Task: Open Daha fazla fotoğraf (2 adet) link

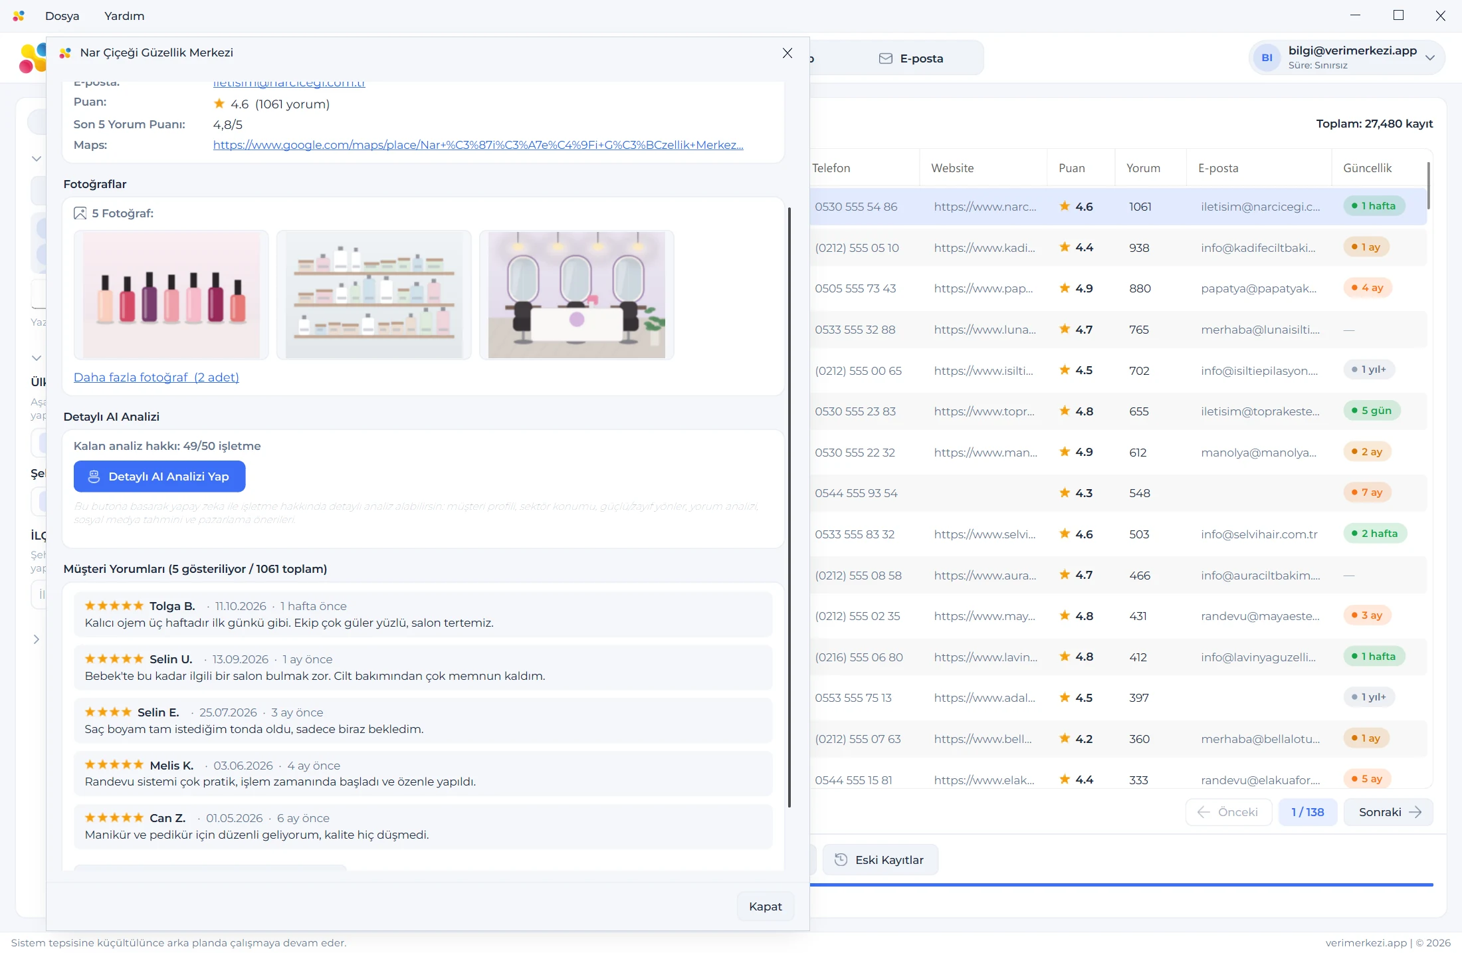Action: click(x=156, y=377)
